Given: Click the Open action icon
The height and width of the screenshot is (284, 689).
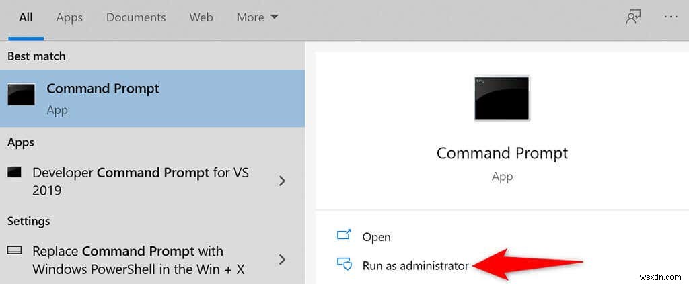Looking at the screenshot, I should coord(344,236).
